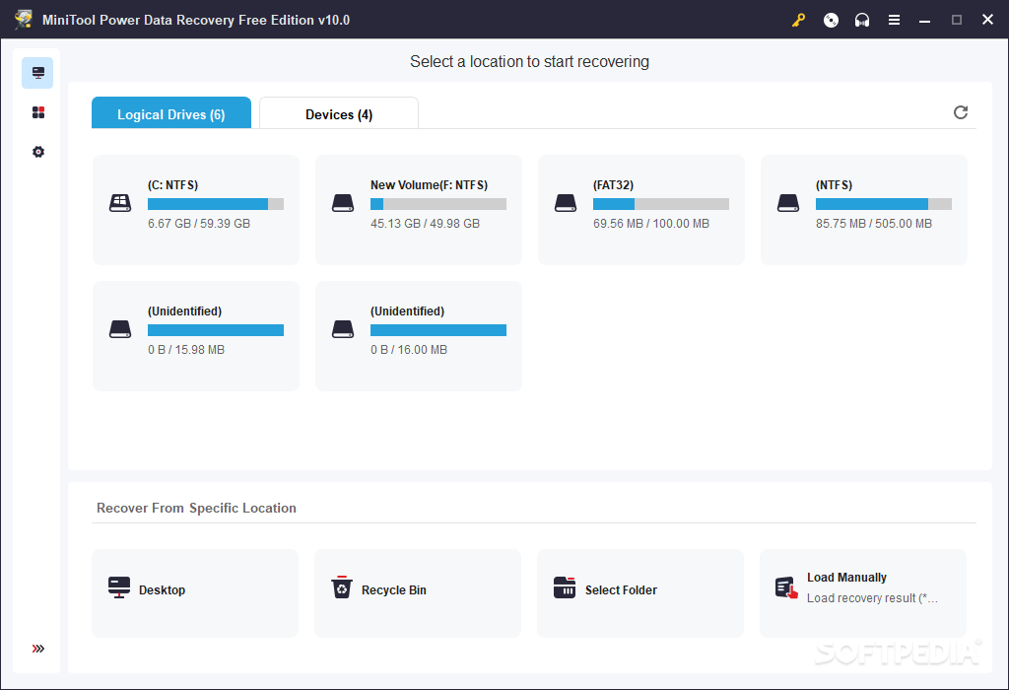This screenshot has height=690, width=1009.
Task: Switch to the Devices tab
Action: (339, 114)
